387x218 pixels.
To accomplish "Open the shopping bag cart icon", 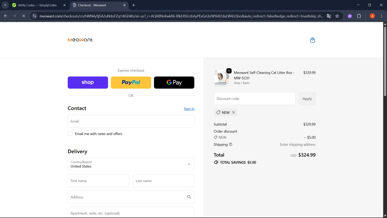I will 312,40.
